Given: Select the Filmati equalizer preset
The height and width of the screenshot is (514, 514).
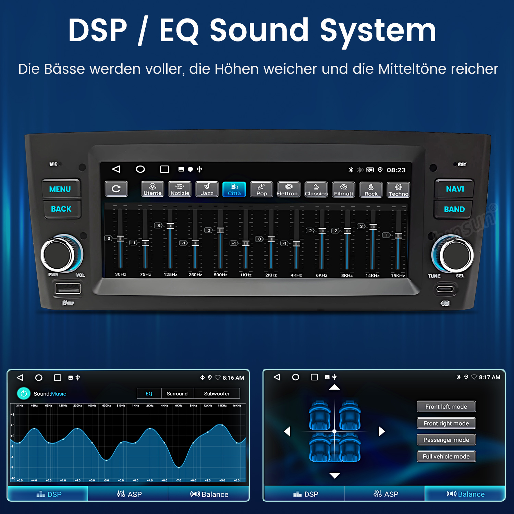Looking at the screenshot, I should (344, 189).
